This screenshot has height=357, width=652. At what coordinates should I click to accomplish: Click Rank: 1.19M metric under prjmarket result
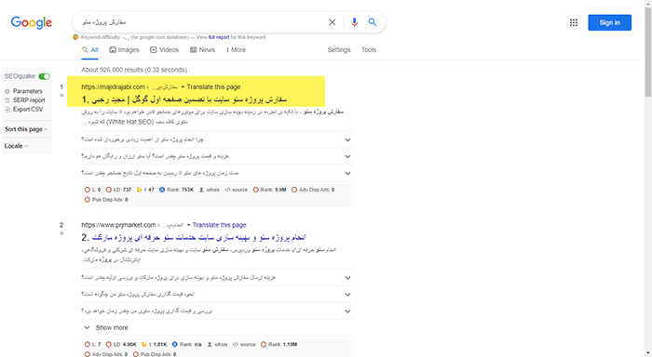(279, 345)
